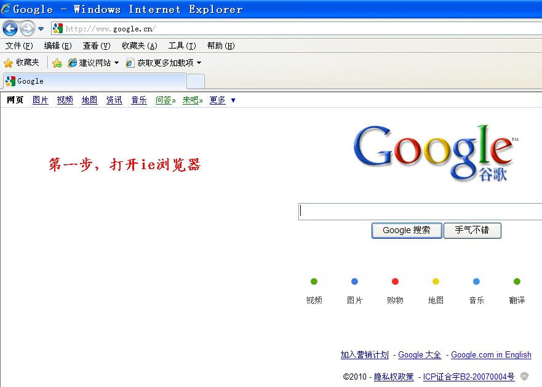This screenshot has height=387, width=542.
Task: Select the Google browser tab
Action: (94, 81)
